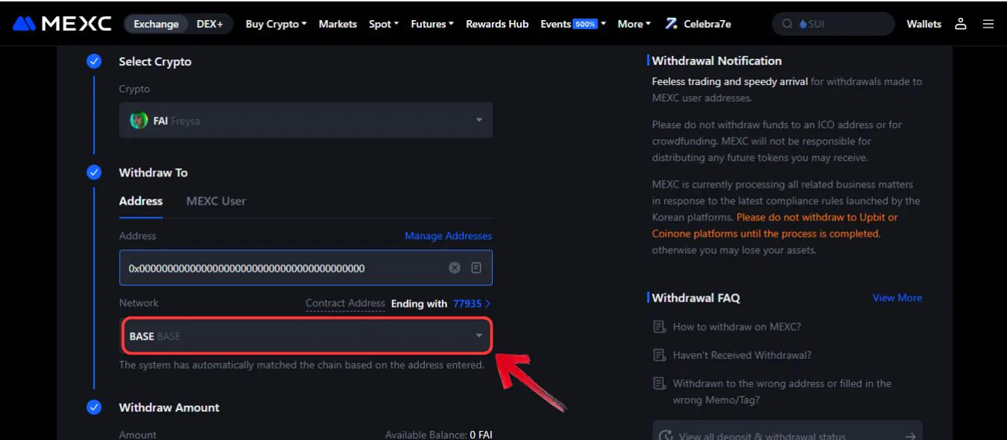
Task: Click the Select Crypto step heading
Action: point(155,62)
